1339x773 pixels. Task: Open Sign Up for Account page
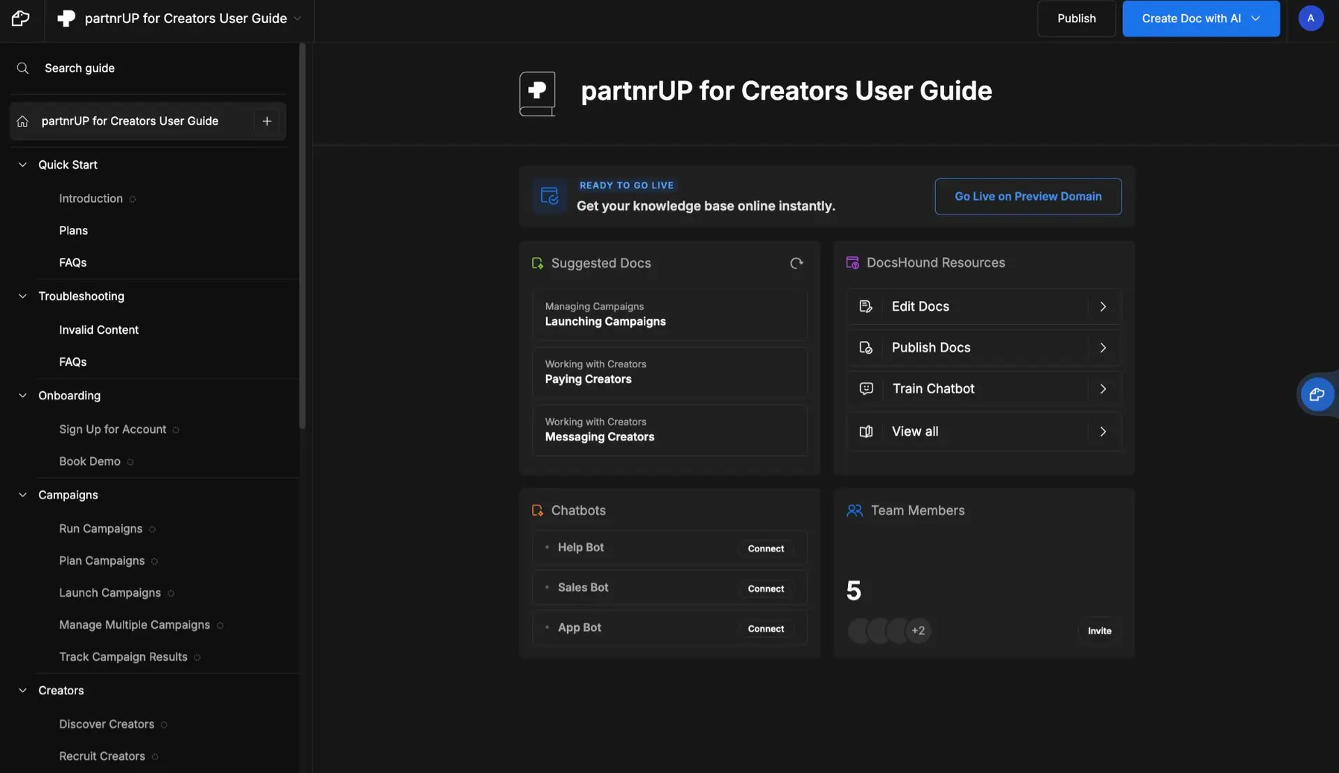click(x=112, y=429)
